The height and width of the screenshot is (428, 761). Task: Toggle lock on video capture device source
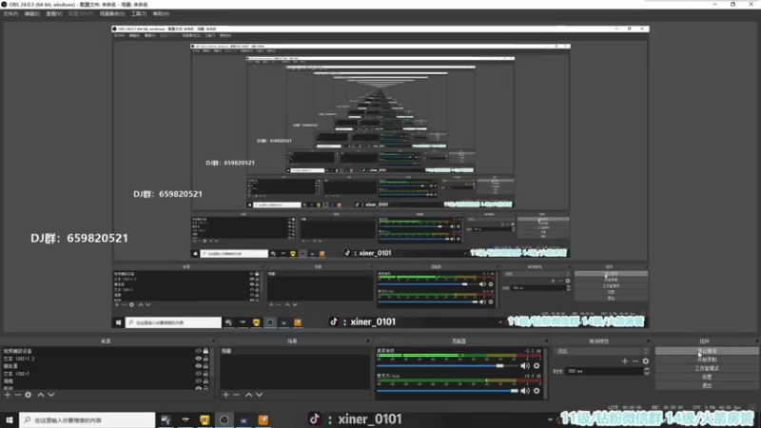[205, 351]
